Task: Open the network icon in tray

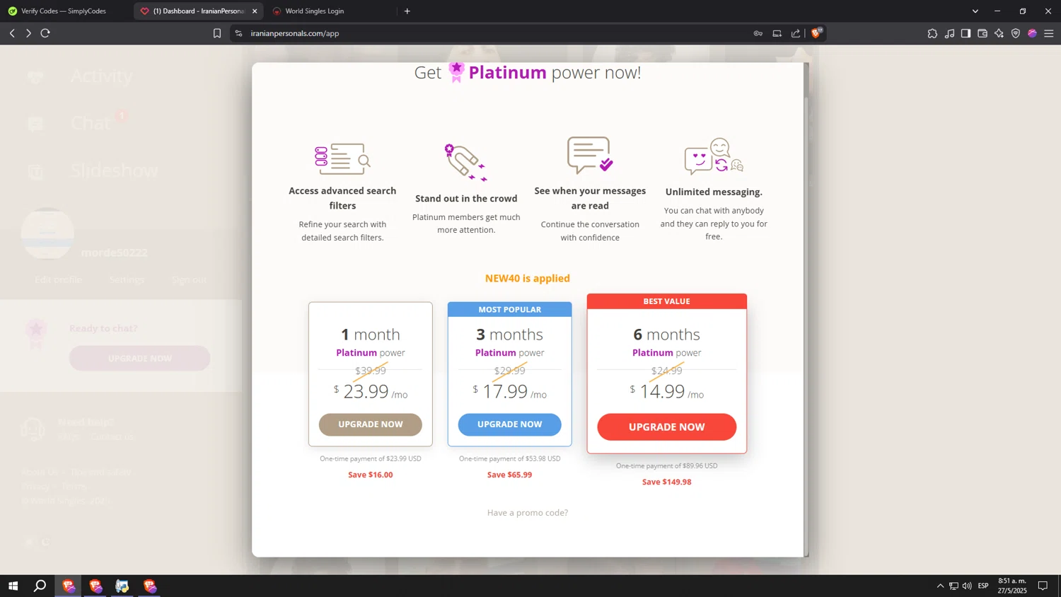Action: point(953,586)
